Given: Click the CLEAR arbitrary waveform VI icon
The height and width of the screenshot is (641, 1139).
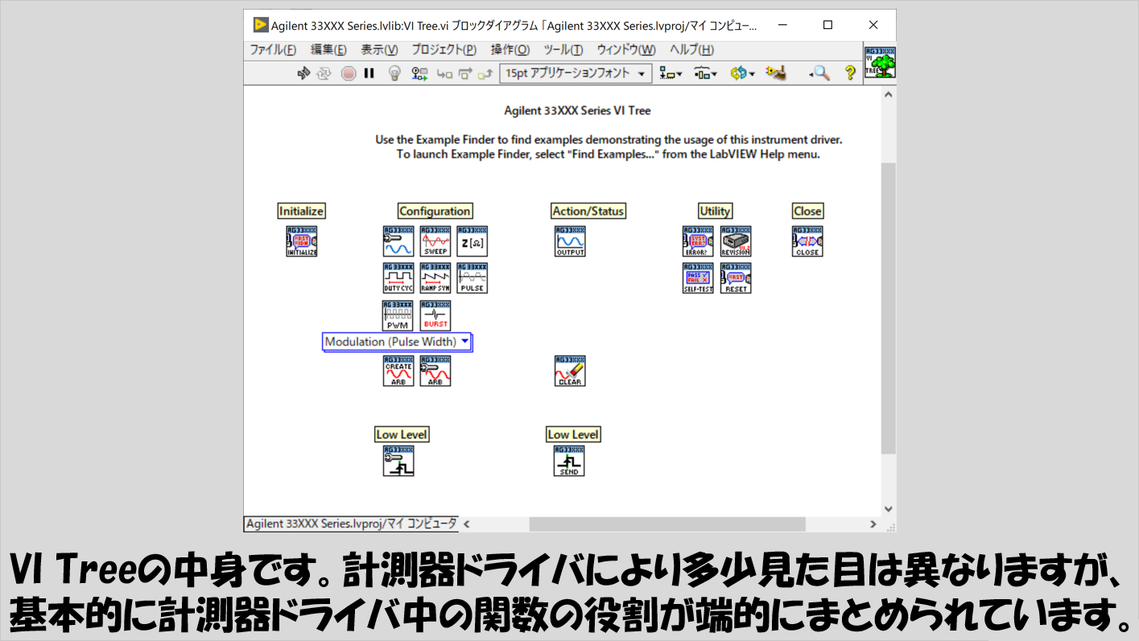Looking at the screenshot, I should (570, 371).
